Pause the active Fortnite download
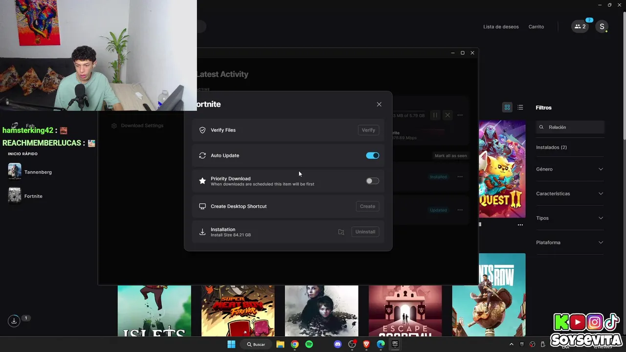Image resolution: width=626 pixels, height=352 pixels. (x=435, y=115)
